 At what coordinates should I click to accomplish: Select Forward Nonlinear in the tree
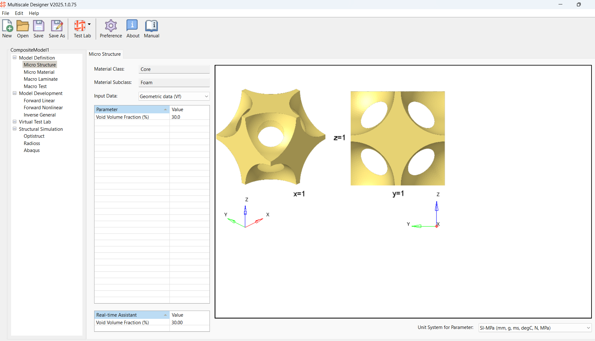(43, 108)
